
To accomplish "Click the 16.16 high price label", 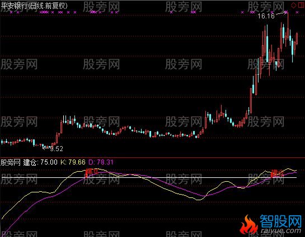I will point(266,16).
